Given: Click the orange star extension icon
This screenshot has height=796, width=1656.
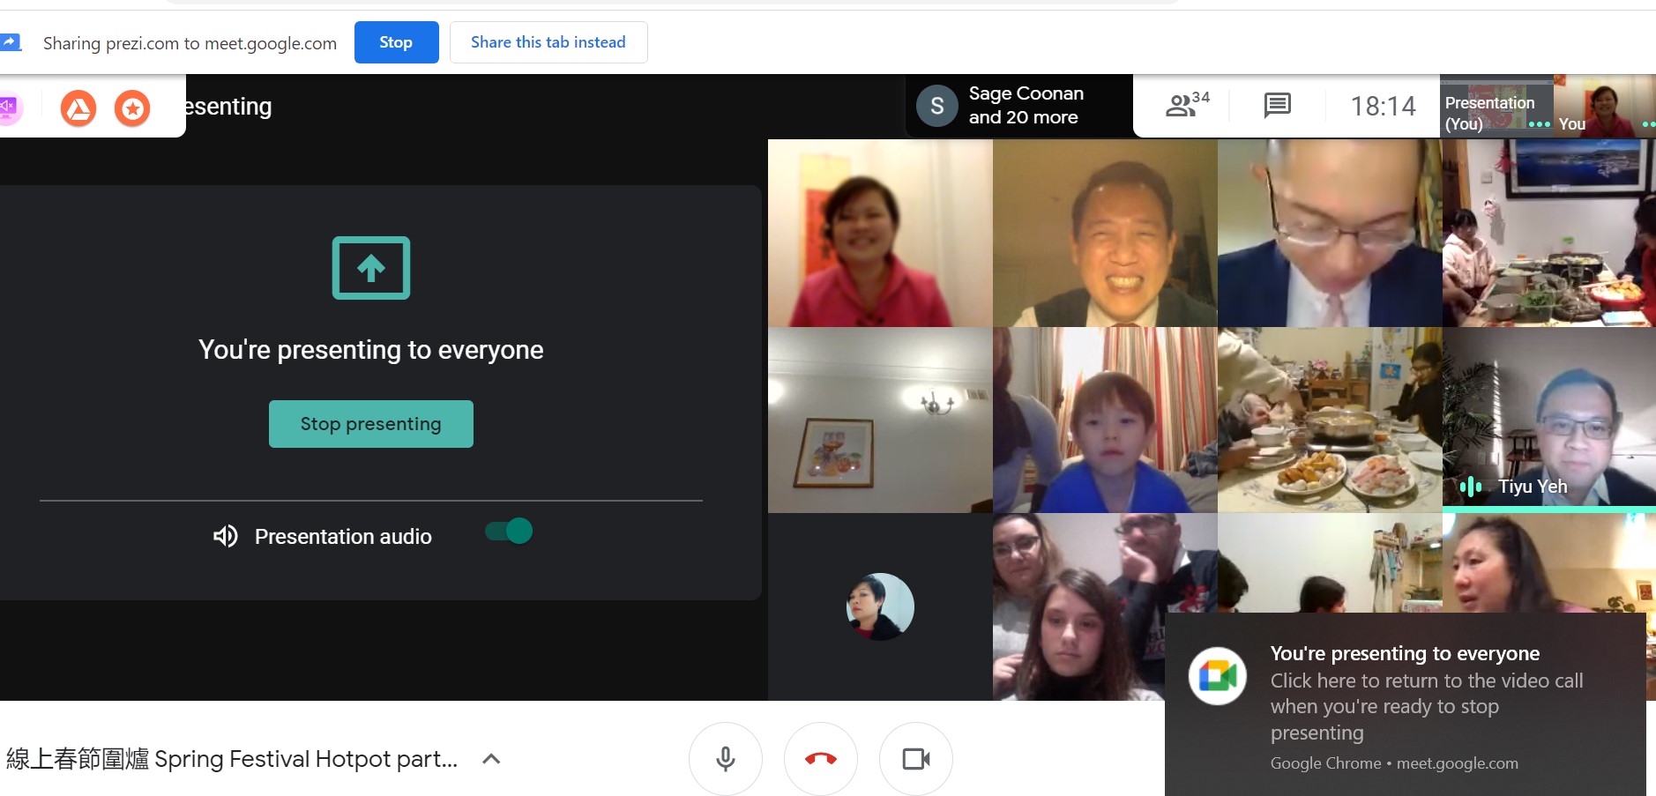Looking at the screenshot, I should point(132,108).
